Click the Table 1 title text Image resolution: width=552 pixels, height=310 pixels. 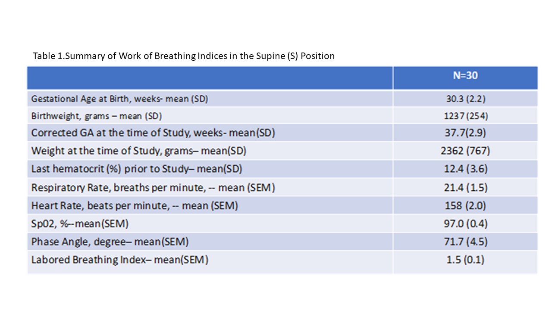pyautogui.click(x=184, y=56)
